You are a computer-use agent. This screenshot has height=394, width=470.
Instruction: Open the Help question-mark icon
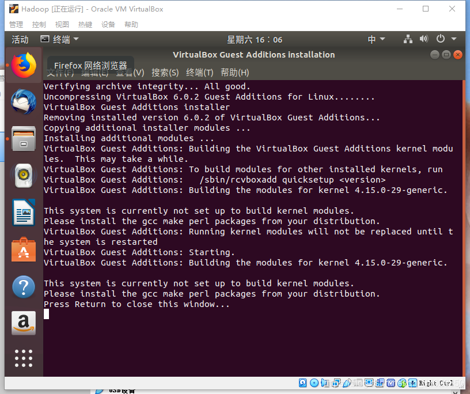click(x=24, y=287)
